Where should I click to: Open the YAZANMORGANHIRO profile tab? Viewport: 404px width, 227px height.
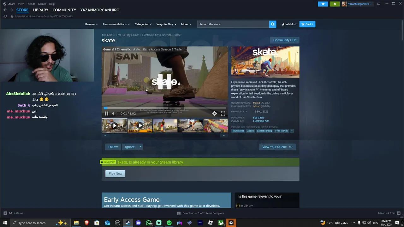(x=100, y=10)
